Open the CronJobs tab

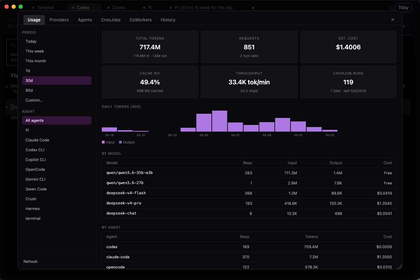[111, 20]
